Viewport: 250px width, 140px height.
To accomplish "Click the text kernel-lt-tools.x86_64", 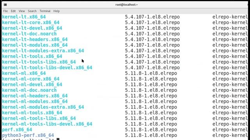I will pyautogui.click(x=32, y=56).
